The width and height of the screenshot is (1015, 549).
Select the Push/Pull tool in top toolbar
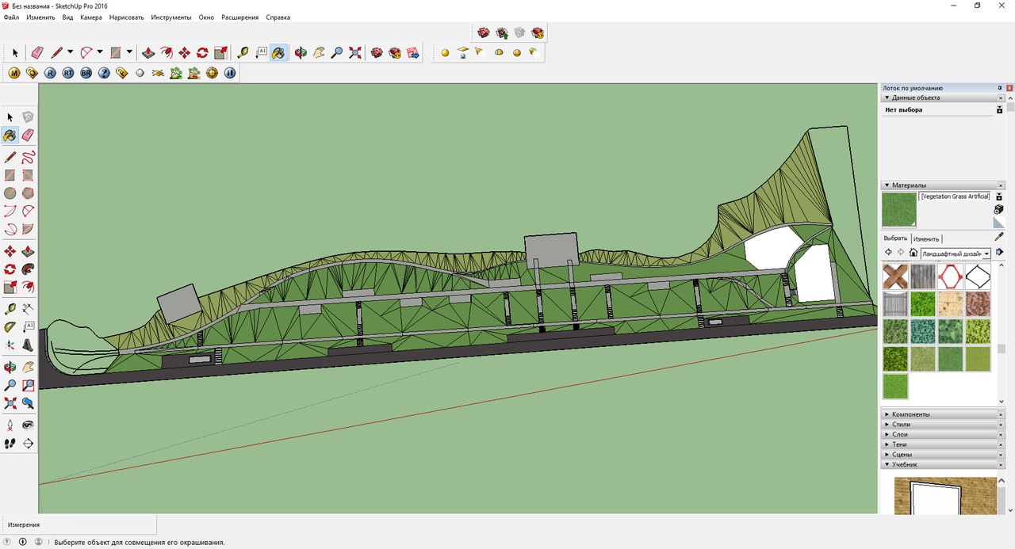click(148, 53)
